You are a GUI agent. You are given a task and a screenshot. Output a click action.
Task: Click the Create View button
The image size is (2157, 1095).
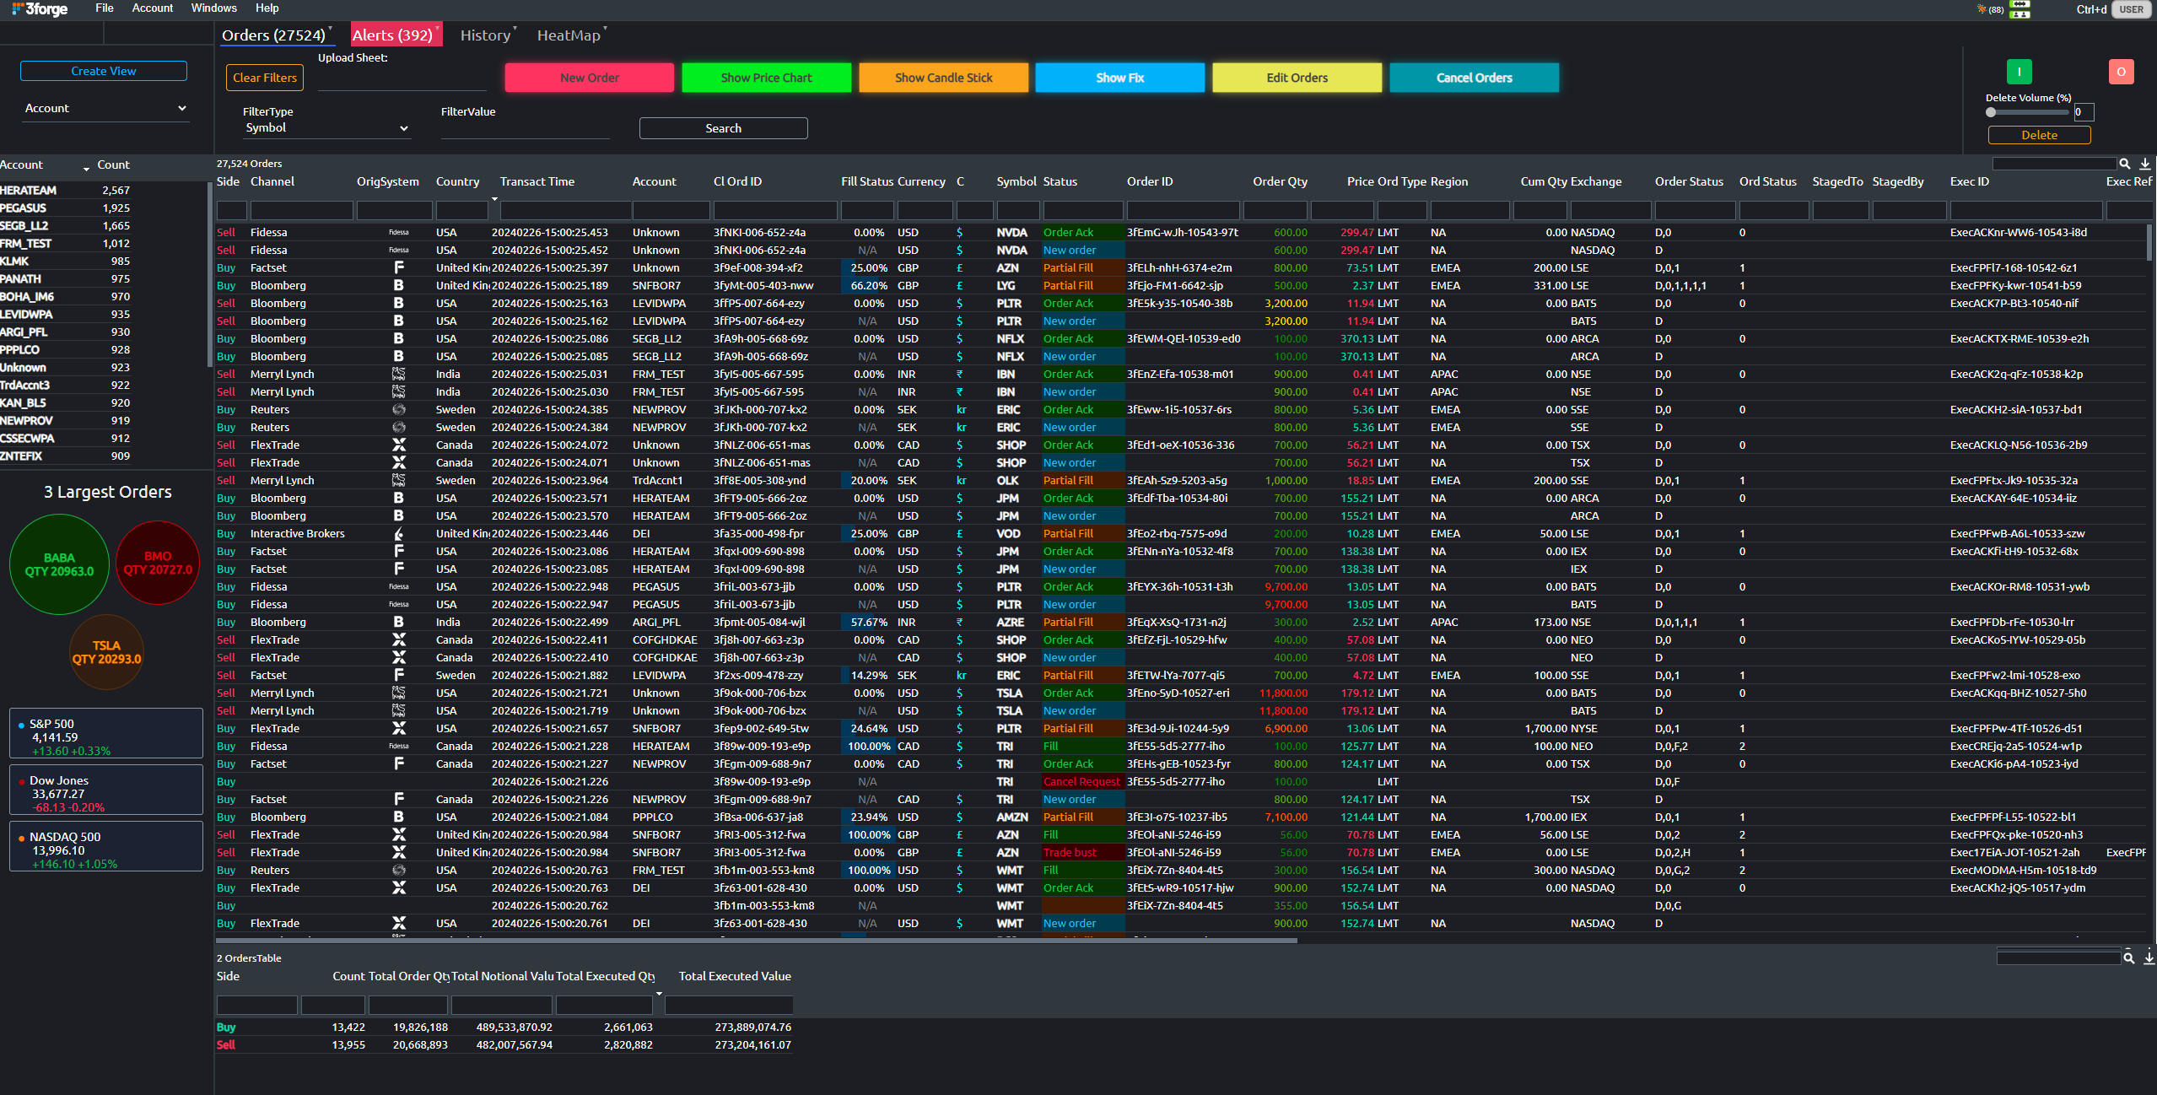point(104,71)
